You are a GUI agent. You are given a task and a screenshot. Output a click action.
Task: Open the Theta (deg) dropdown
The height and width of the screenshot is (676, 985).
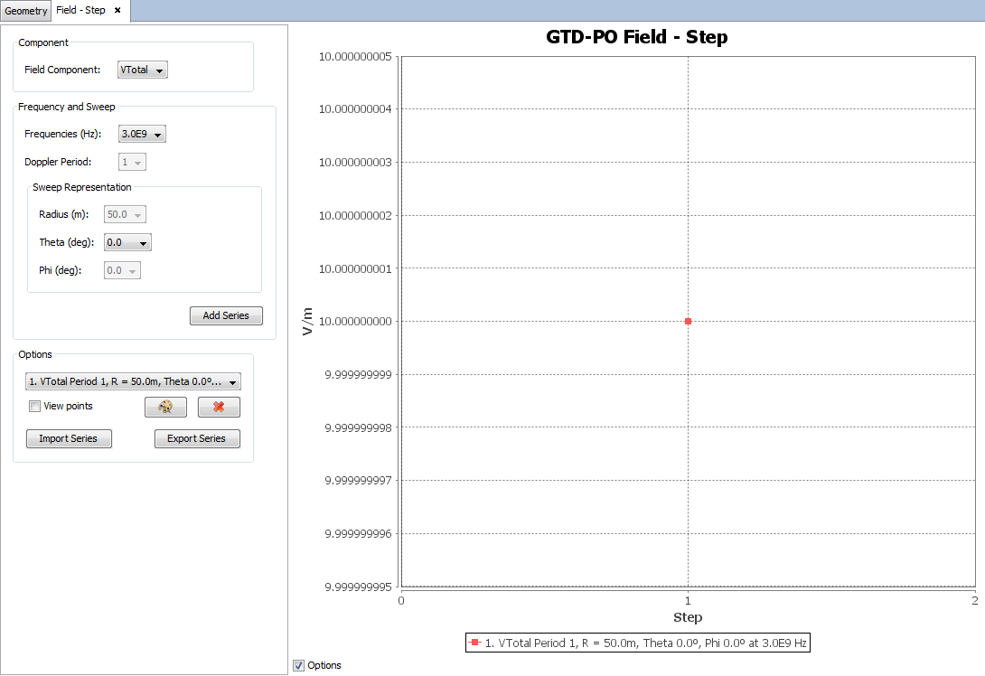127,243
